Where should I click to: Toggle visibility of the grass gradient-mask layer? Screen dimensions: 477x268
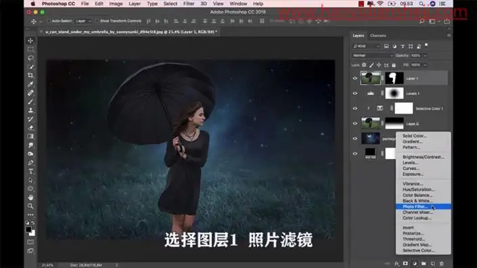coord(355,123)
